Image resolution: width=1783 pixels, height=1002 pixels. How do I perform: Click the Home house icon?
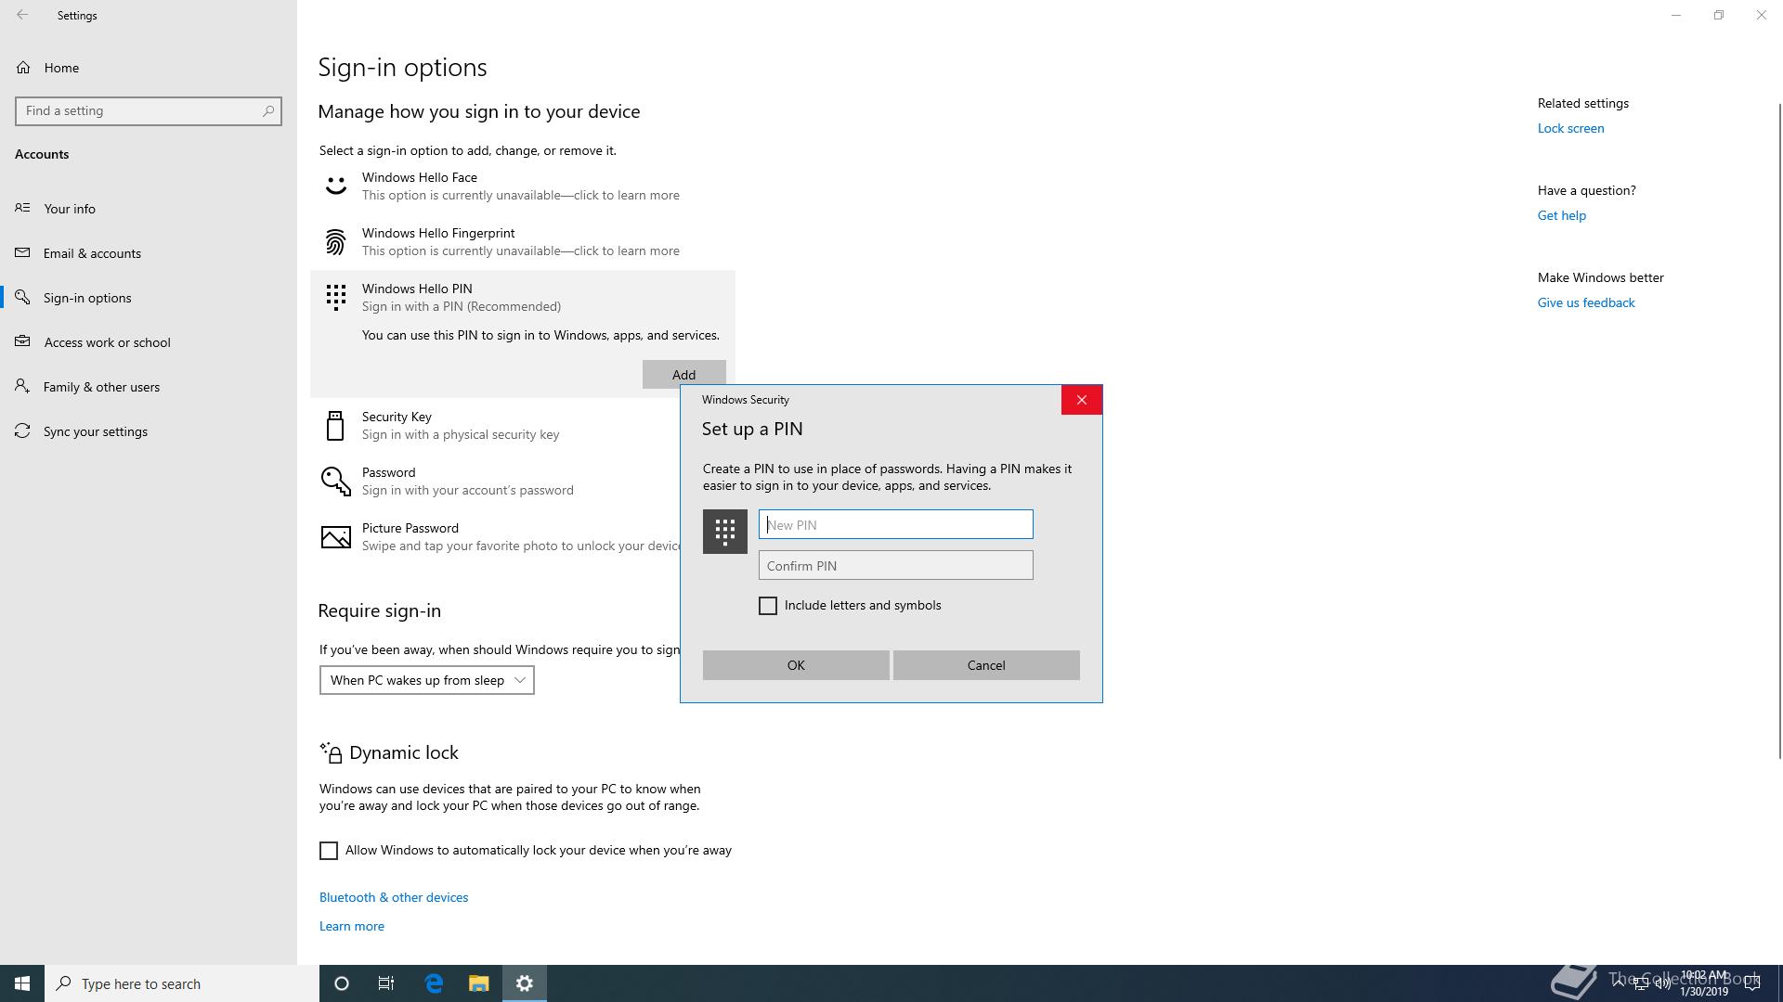click(23, 67)
